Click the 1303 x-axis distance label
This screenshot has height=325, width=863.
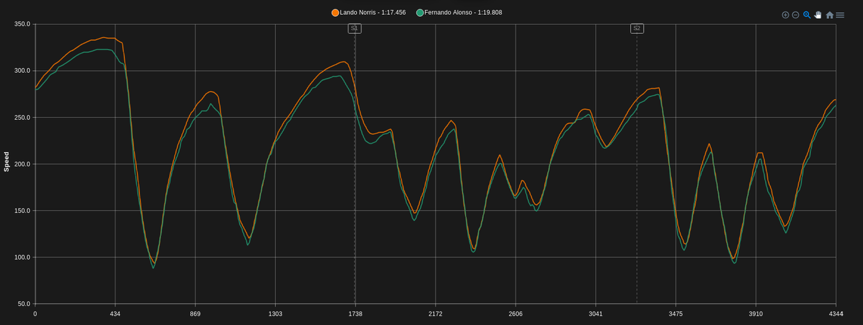[275, 314]
